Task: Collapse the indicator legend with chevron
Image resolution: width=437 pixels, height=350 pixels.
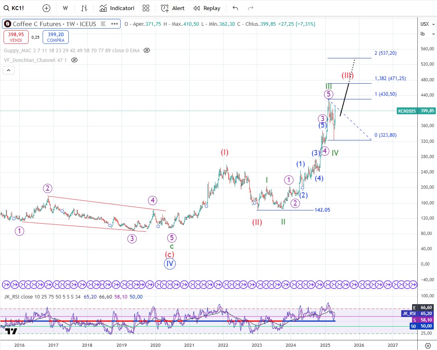Action: pos(9,70)
